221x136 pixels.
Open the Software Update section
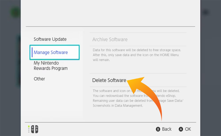pos(50,39)
